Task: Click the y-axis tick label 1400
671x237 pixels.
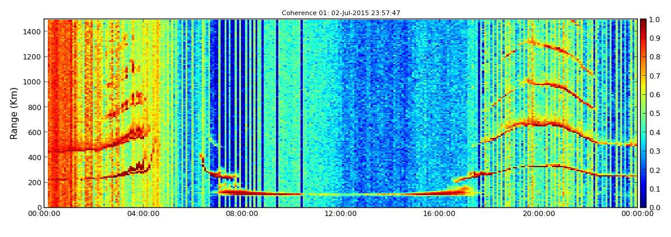Action: click(x=33, y=31)
